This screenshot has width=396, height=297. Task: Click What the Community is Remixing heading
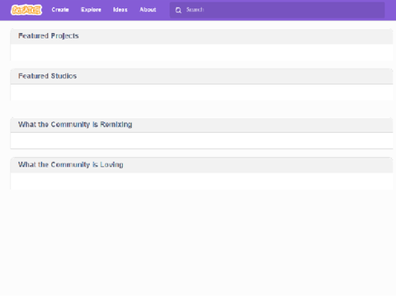click(x=75, y=125)
